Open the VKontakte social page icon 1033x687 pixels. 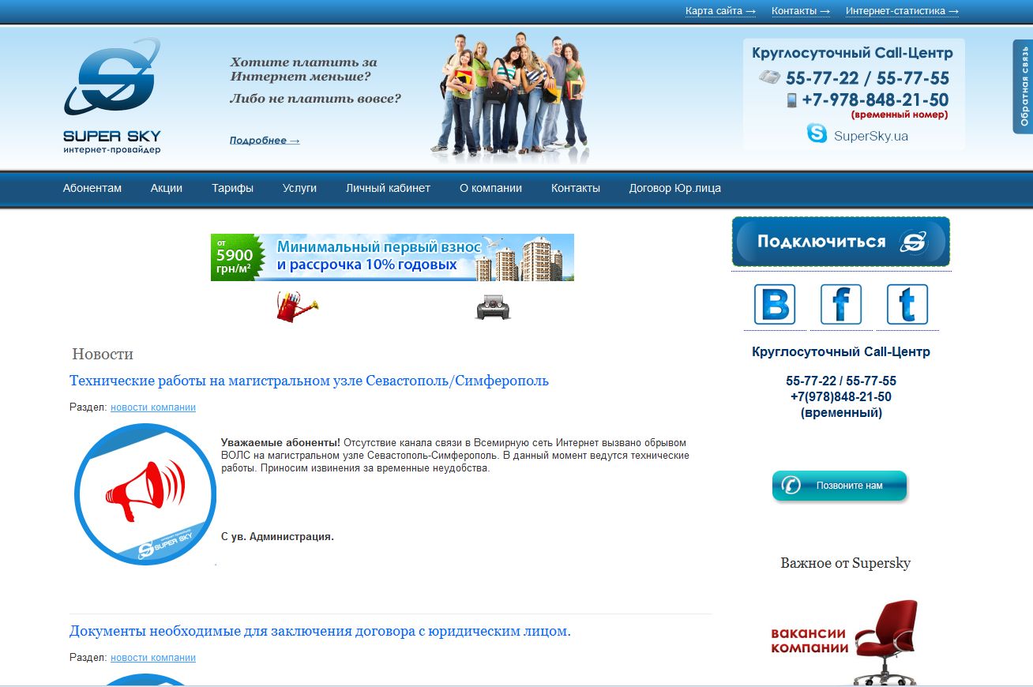click(775, 304)
